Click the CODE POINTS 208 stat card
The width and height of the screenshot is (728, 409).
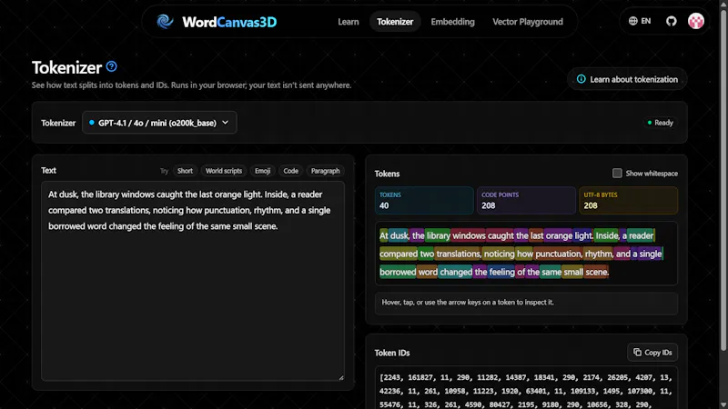[526, 200]
